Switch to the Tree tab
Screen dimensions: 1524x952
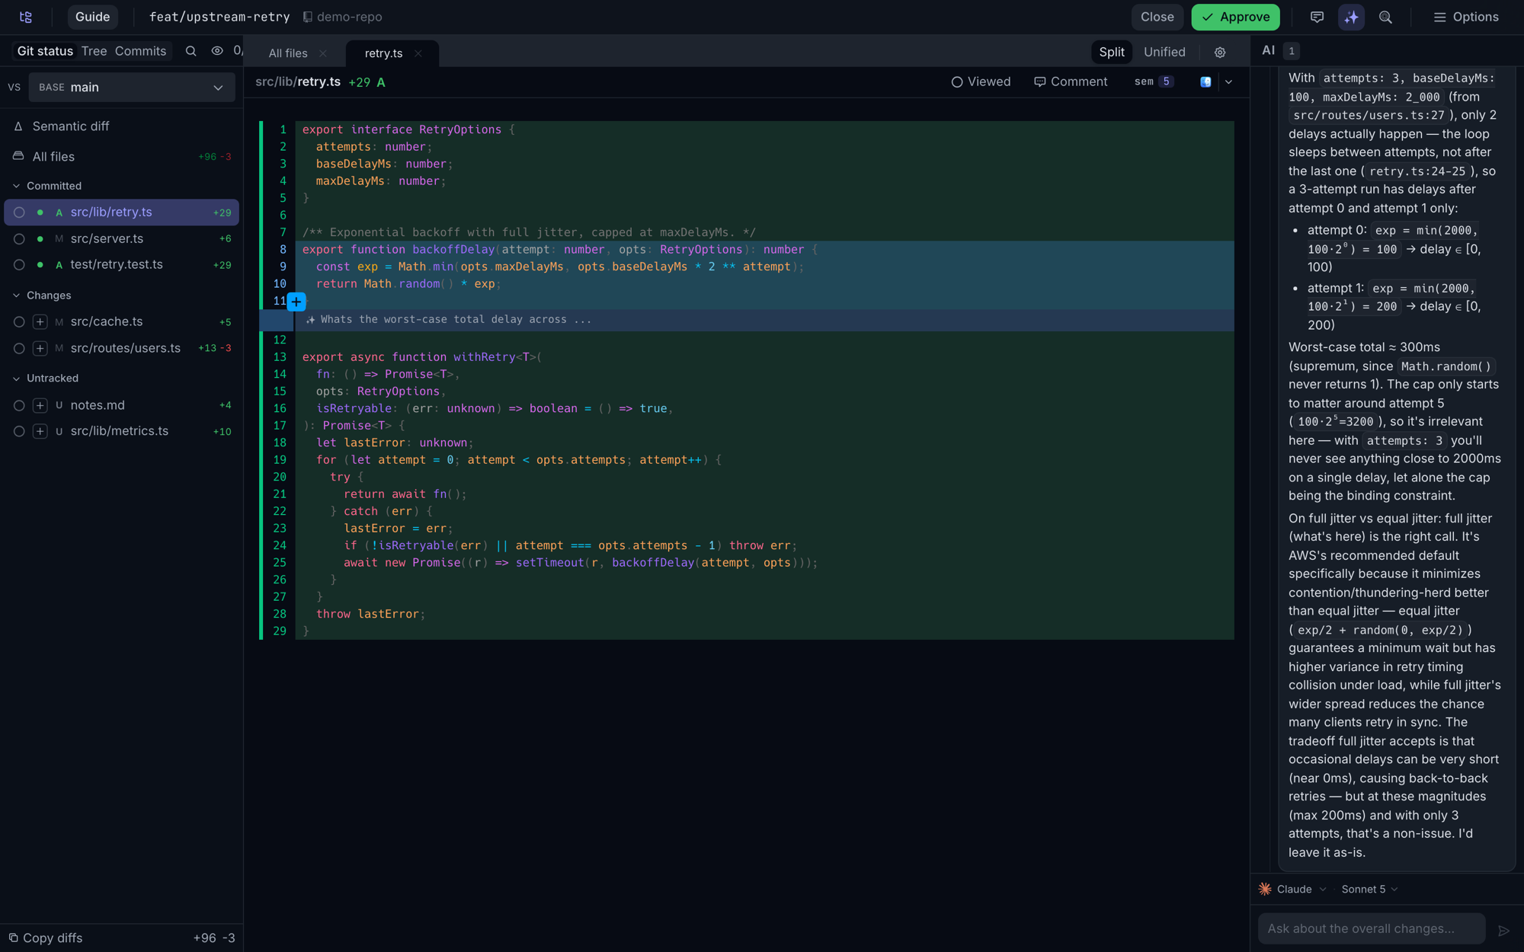[x=94, y=51]
